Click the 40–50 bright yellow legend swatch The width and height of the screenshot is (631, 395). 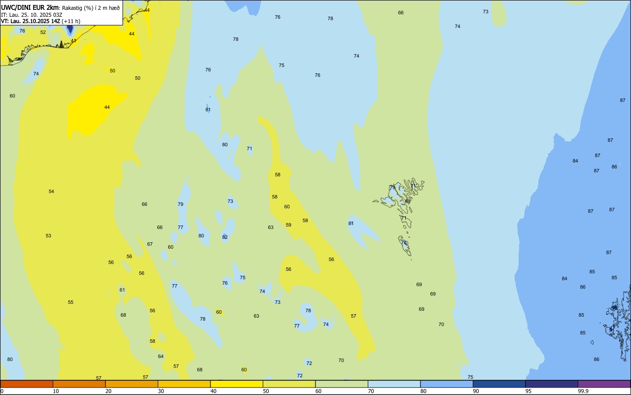237,384
